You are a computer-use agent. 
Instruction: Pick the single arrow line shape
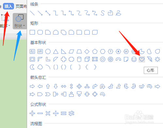(x=40, y=13)
